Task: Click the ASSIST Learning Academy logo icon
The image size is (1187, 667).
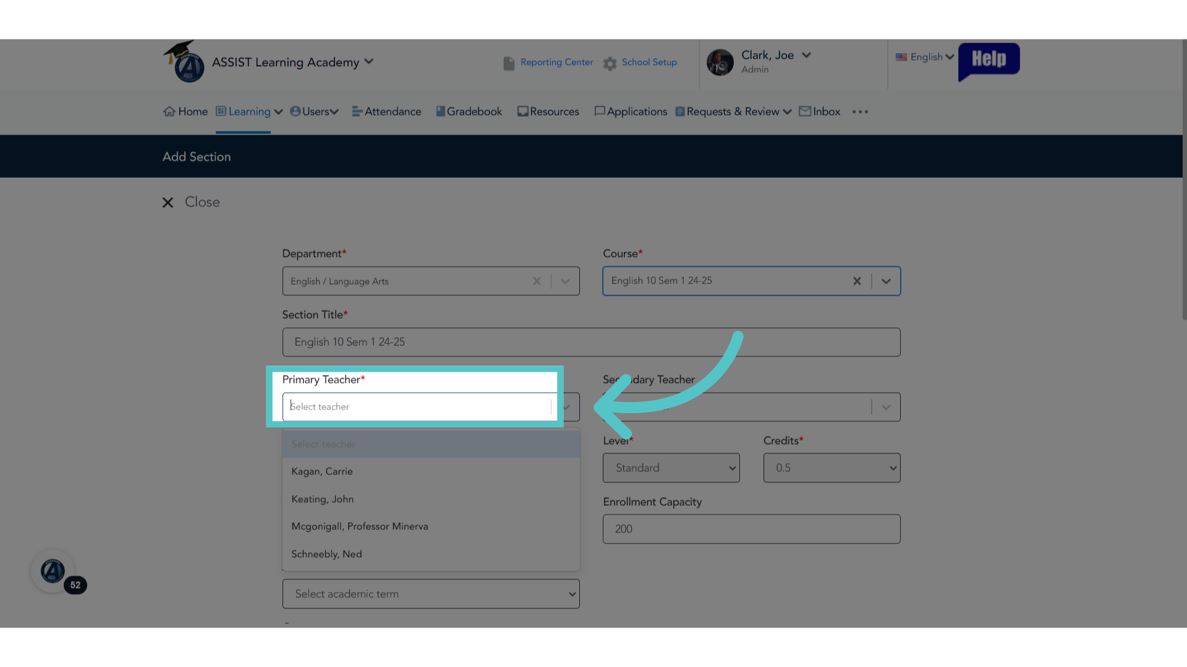Action: (184, 62)
